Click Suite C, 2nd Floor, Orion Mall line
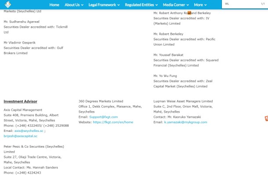The image size is (268, 175). click(x=183, y=106)
